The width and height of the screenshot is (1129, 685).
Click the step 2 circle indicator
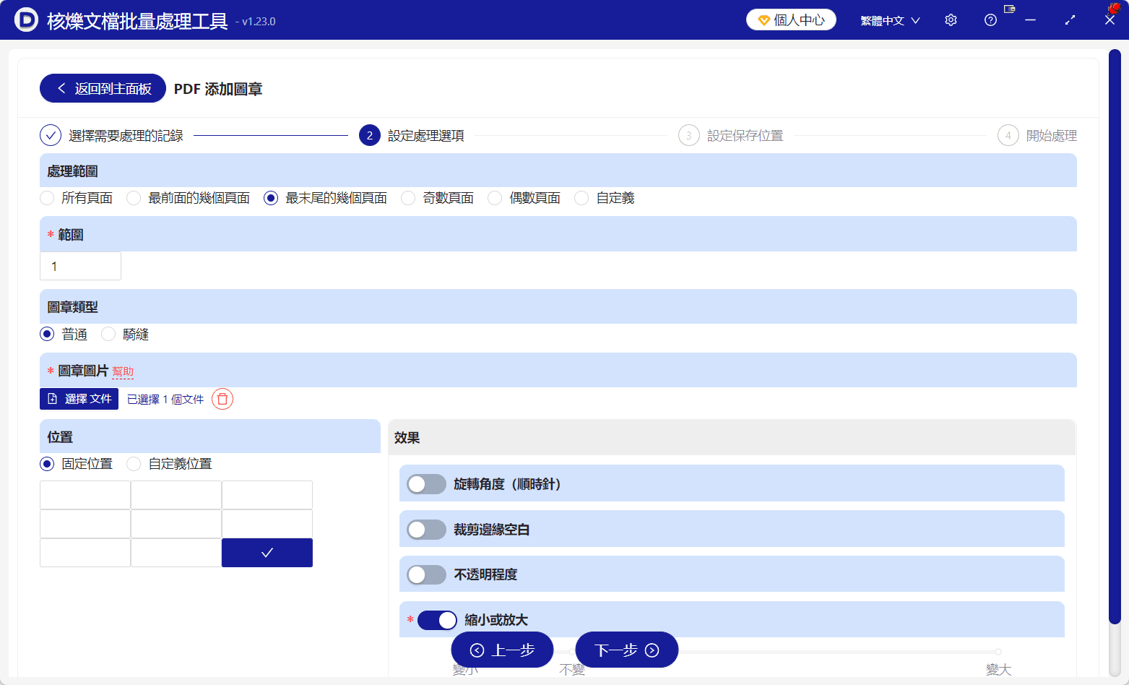click(370, 135)
